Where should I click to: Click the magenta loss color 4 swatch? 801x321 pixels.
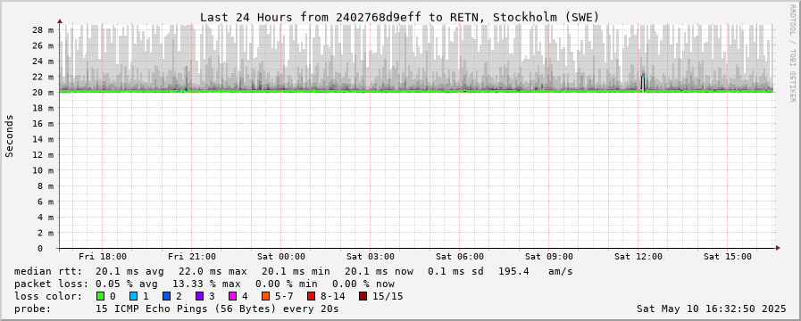tap(232, 296)
